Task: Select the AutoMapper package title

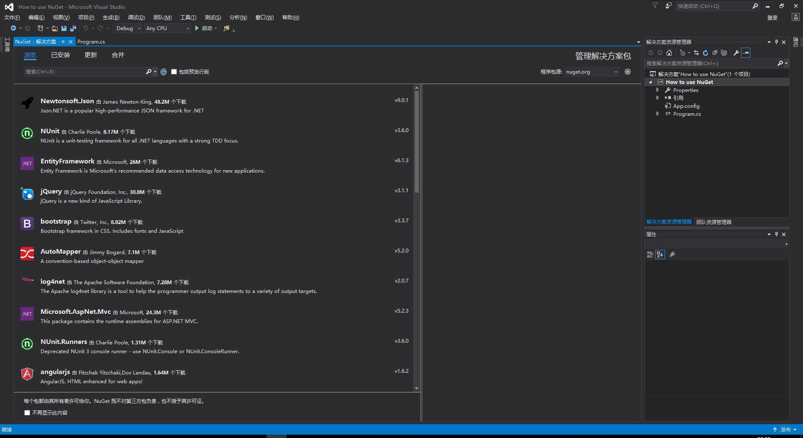Action: tap(60, 251)
